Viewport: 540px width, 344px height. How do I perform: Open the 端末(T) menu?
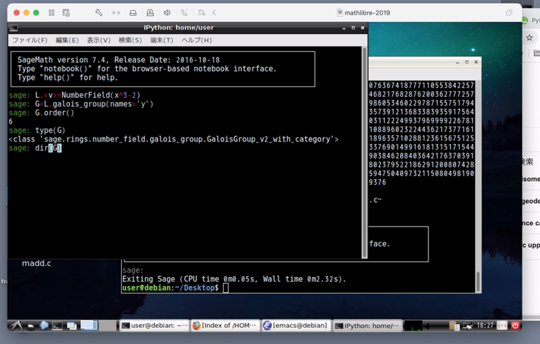point(162,40)
